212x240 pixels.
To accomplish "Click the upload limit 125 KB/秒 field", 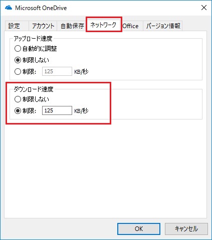I will point(57,71).
